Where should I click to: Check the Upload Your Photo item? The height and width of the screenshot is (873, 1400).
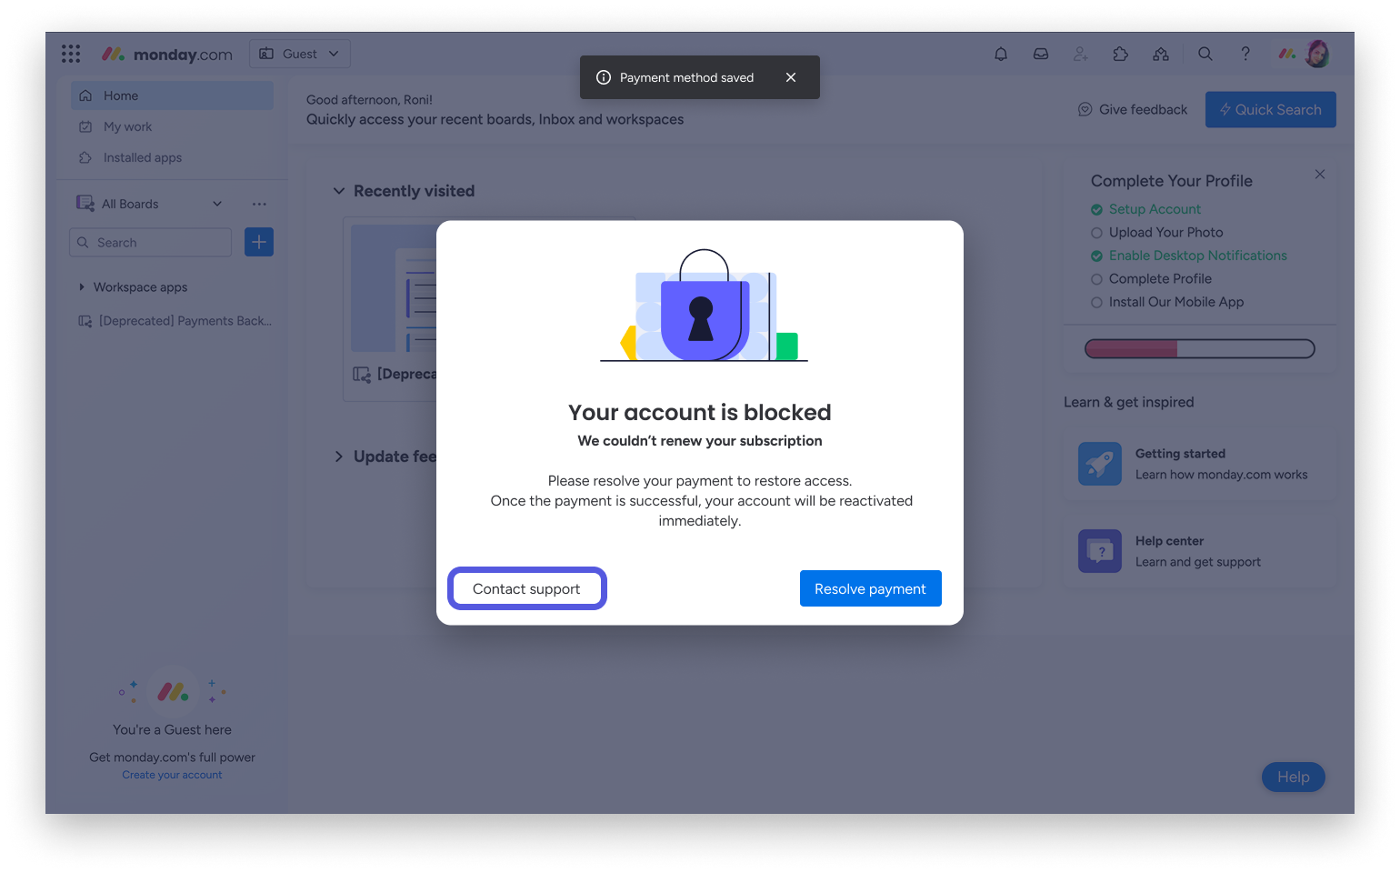(1157, 233)
